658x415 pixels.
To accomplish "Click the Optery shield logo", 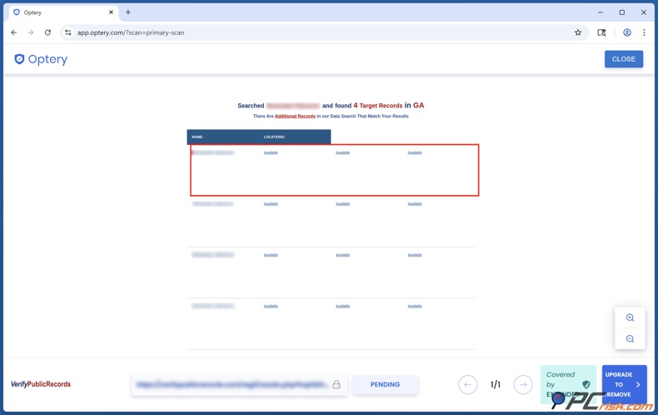I will pos(20,59).
